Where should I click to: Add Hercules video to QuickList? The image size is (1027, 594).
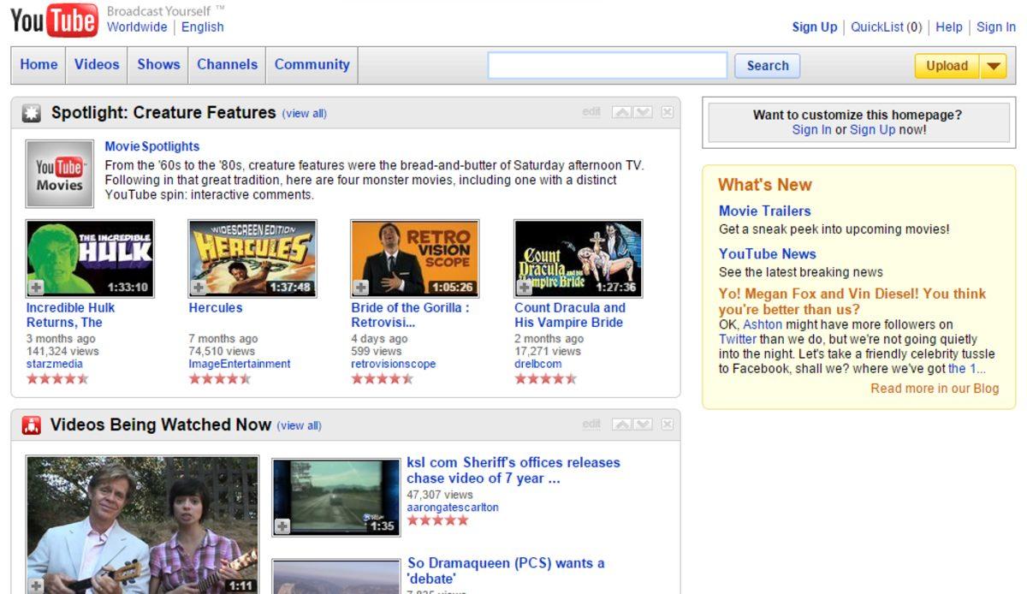[x=199, y=288]
